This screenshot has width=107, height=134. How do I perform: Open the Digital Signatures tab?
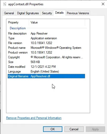[x=28, y=13]
